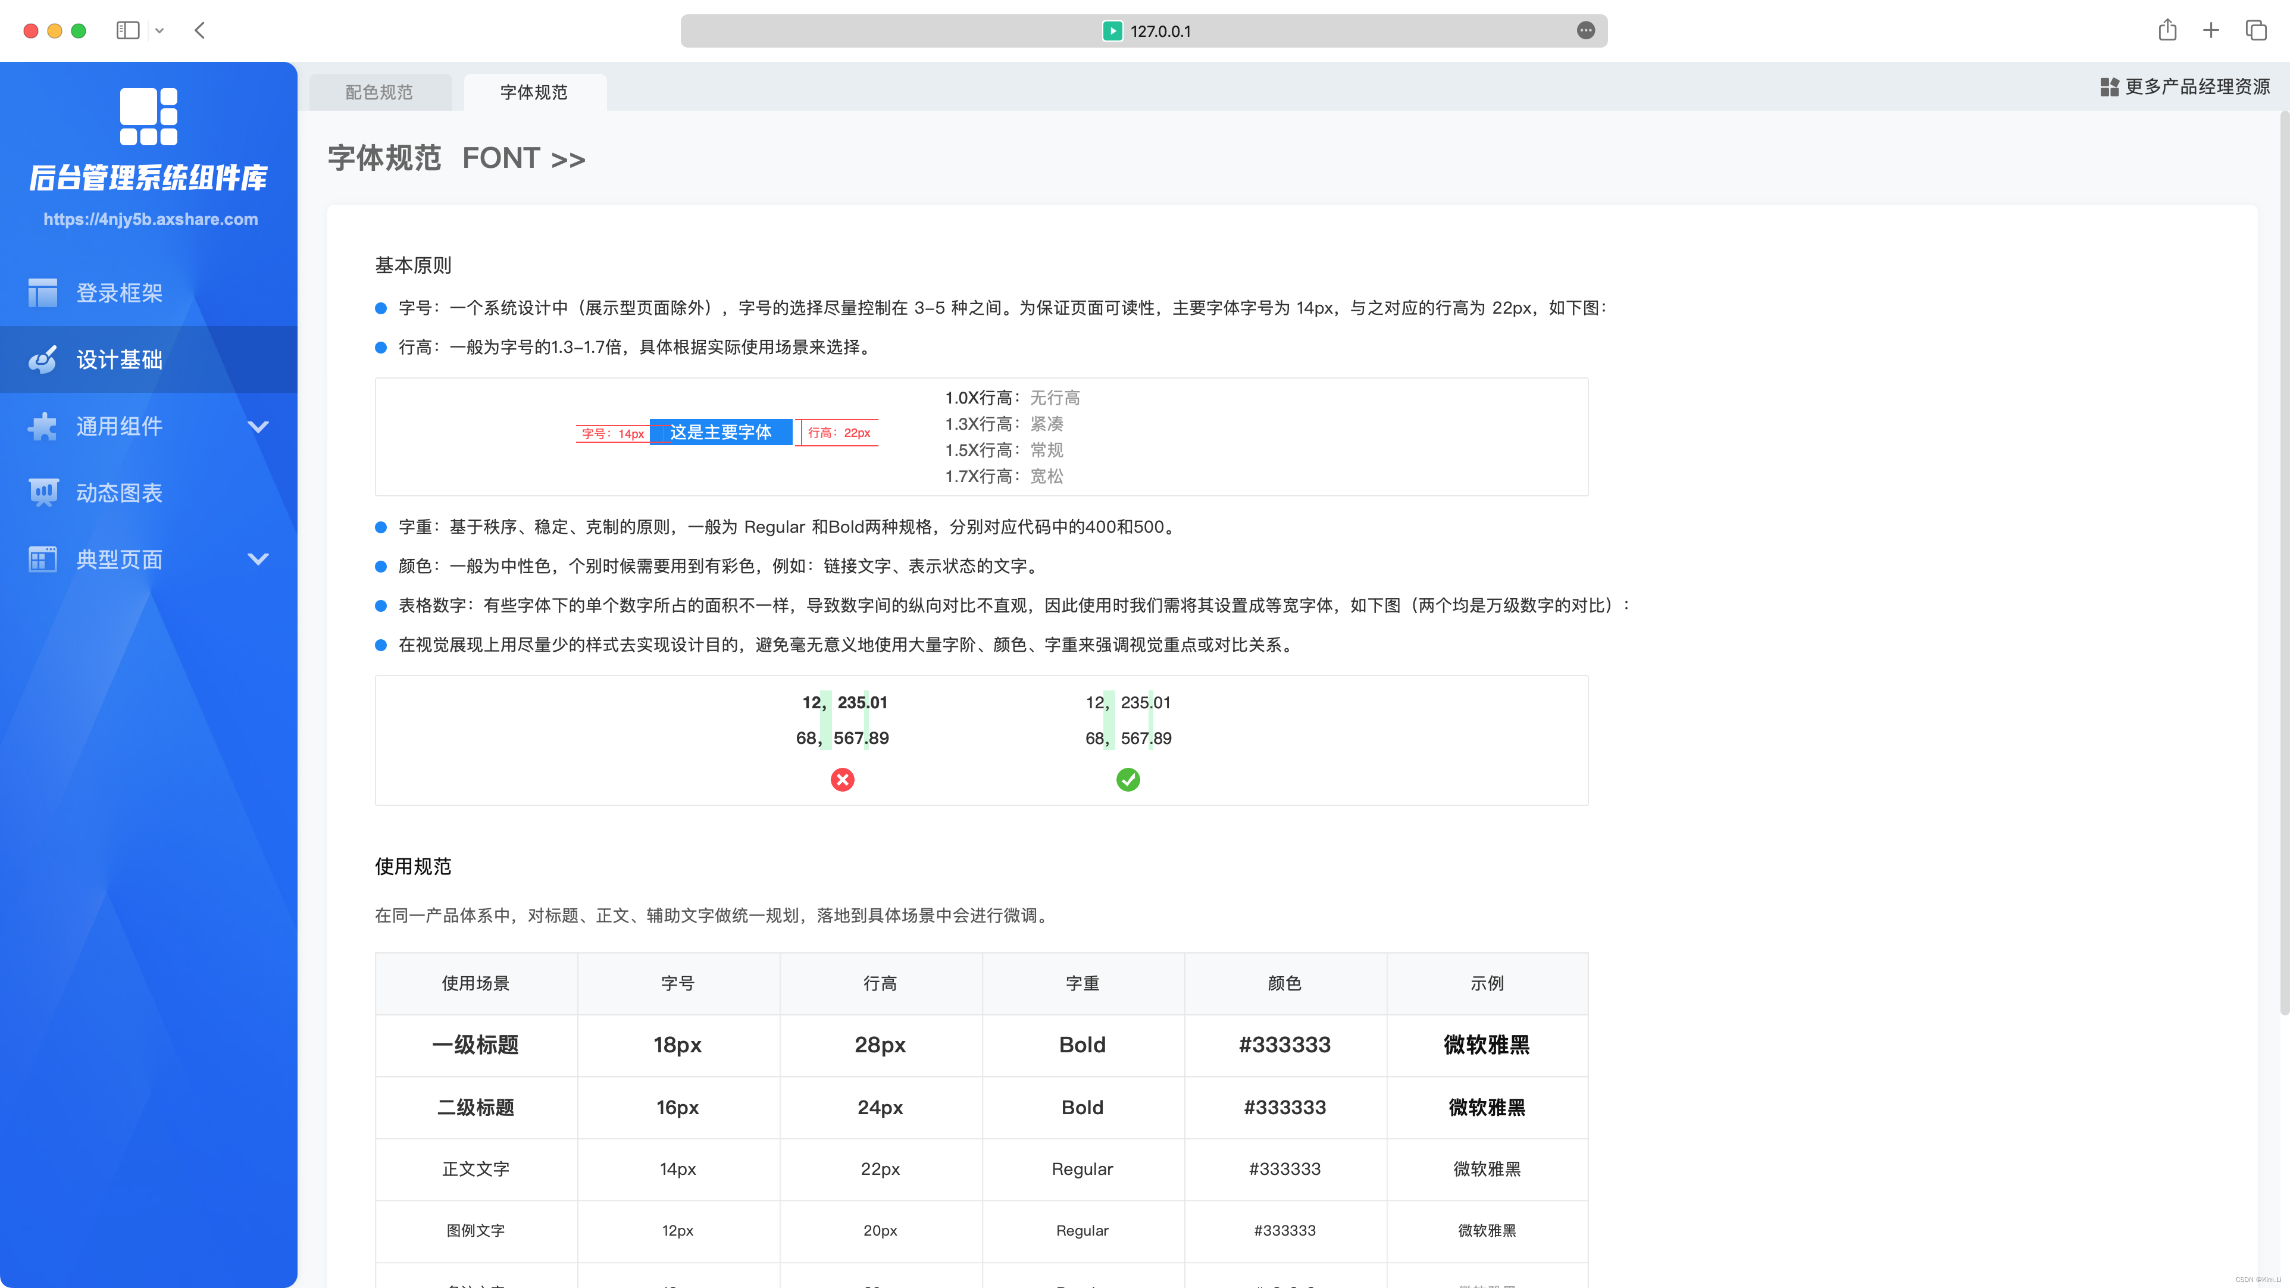Click the 基本原则 section title
The height and width of the screenshot is (1288, 2290).
point(414,265)
